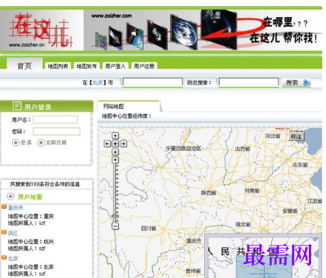The height and width of the screenshot is (278, 326).
Task: Pan map up with arrow button
Action: point(115,136)
